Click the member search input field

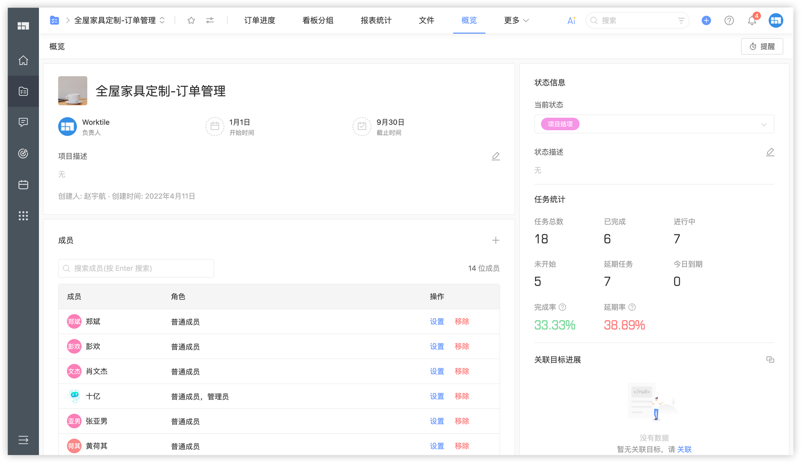(x=136, y=268)
